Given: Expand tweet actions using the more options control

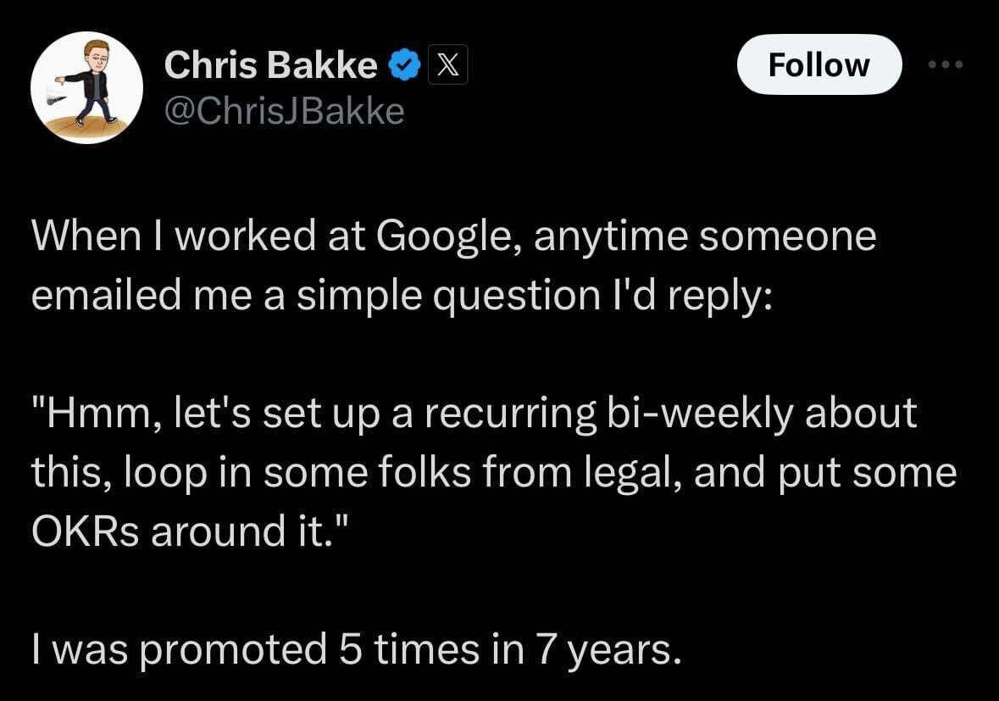Looking at the screenshot, I should coord(946,64).
